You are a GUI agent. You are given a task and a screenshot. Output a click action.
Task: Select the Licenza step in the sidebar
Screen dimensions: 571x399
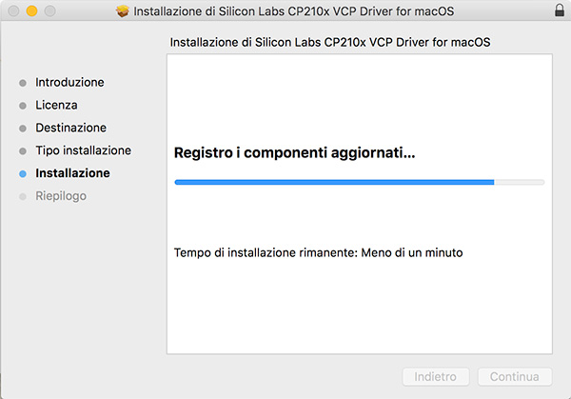[x=56, y=106]
